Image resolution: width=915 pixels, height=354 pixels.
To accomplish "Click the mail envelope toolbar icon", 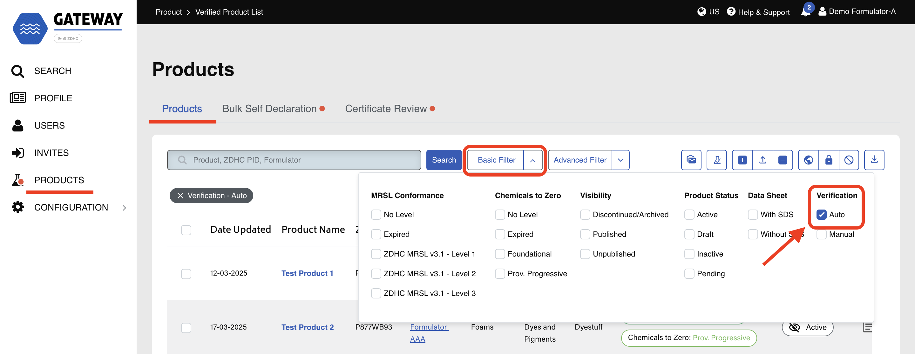I will tap(691, 160).
